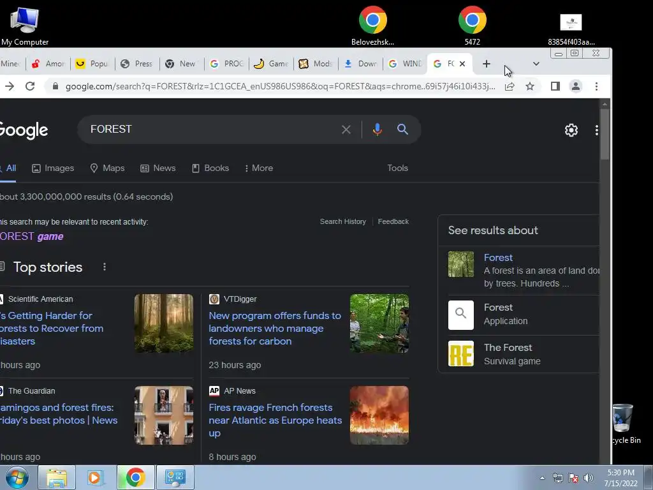Viewport: 653px width, 490px height.
Task: Select The Forest Survival game result
Action: pos(523,353)
